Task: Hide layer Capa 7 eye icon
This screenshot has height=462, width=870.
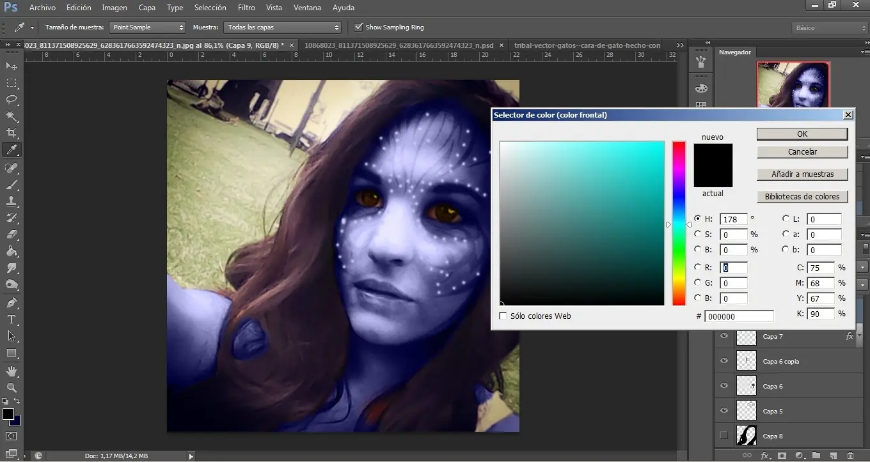Action: pyautogui.click(x=724, y=336)
